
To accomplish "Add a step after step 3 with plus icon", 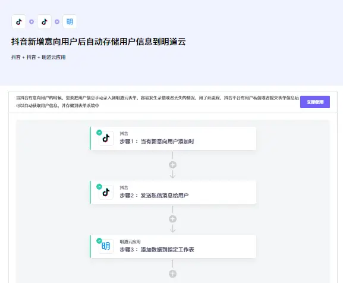I will tap(172, 273).
